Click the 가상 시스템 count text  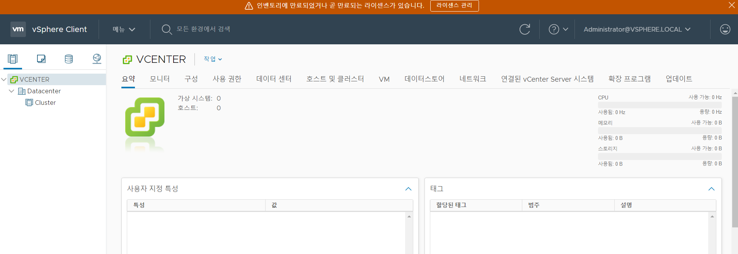199,98
